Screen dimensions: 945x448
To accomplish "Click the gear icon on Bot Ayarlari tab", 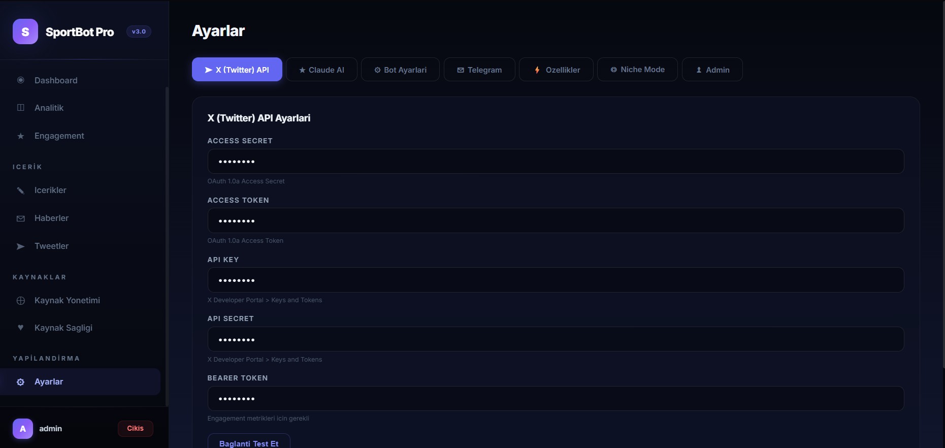I will click(x=377, y=70).
